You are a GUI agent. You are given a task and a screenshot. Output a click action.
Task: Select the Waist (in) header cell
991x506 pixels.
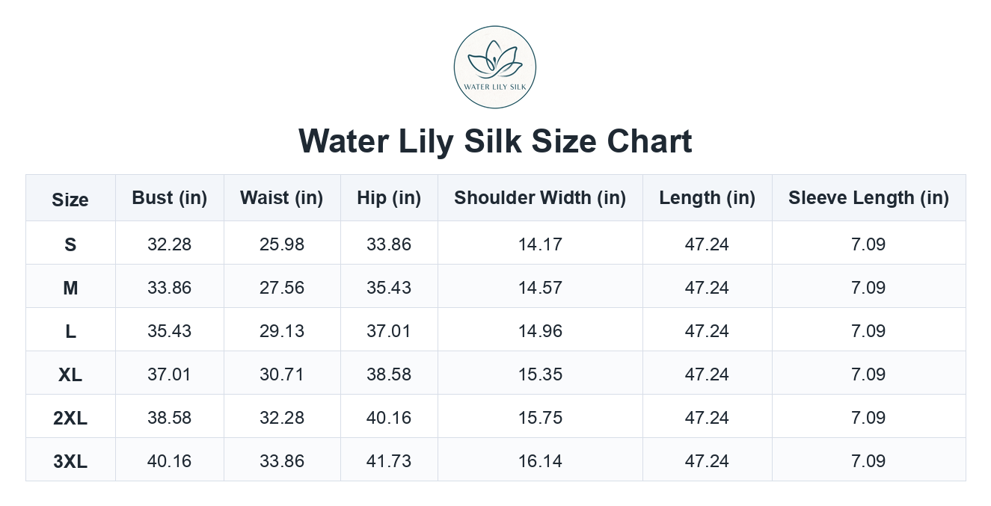(x=282, y=198)
